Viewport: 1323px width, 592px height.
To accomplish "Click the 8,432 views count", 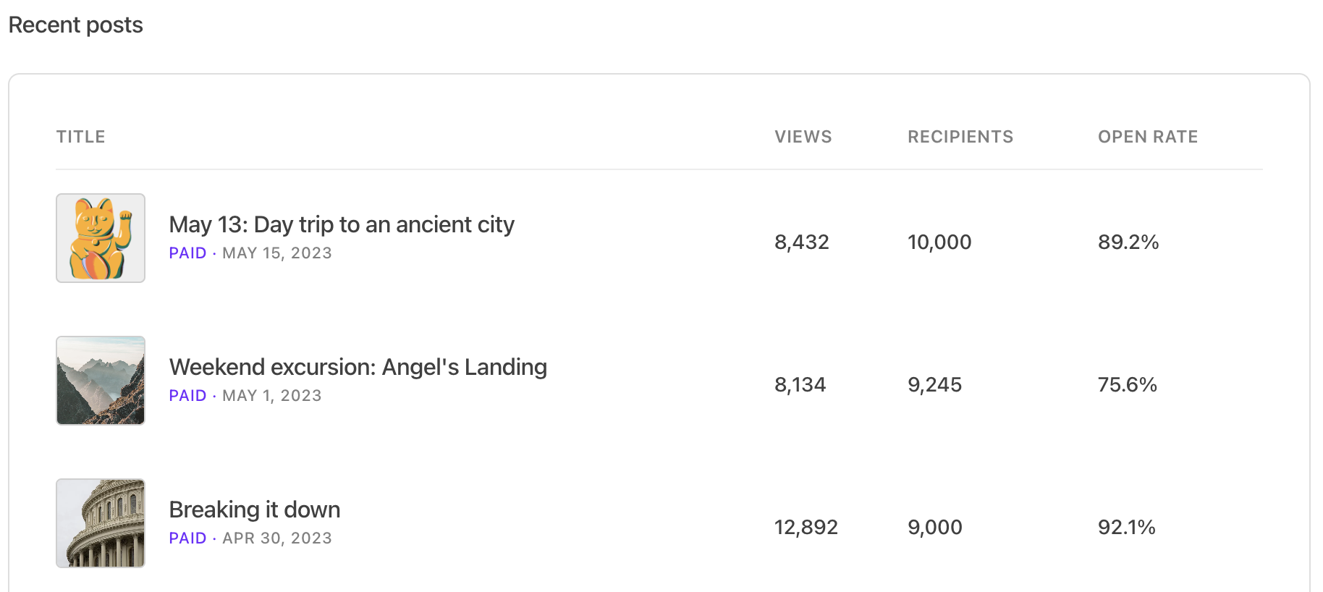I will tap(801, 242).
